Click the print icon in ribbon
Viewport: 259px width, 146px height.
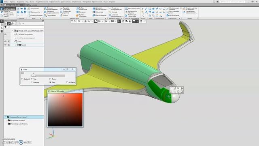pos(18,12)
